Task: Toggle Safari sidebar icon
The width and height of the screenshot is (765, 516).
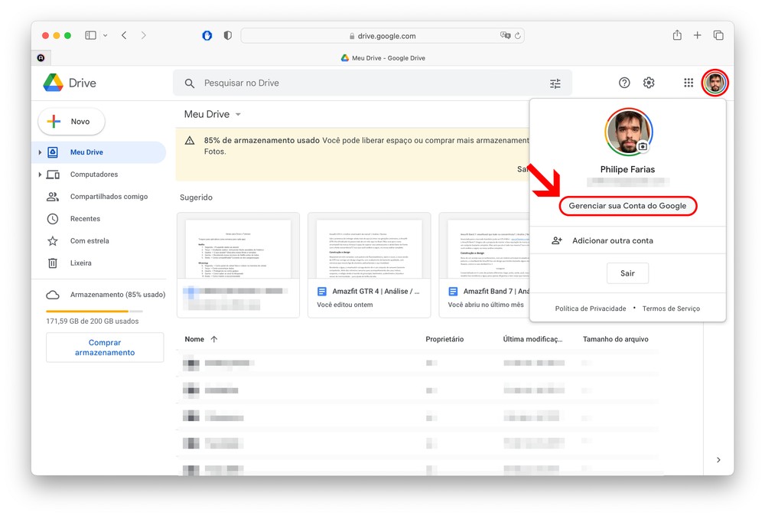Action: [x=90, y=35]
